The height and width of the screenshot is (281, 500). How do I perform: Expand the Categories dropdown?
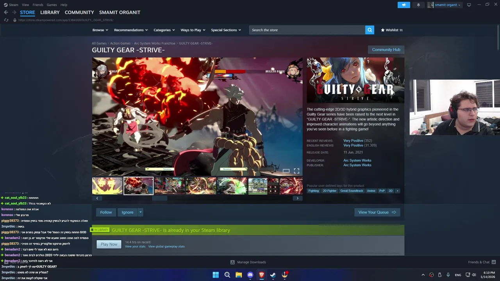(x=164, y=30)
